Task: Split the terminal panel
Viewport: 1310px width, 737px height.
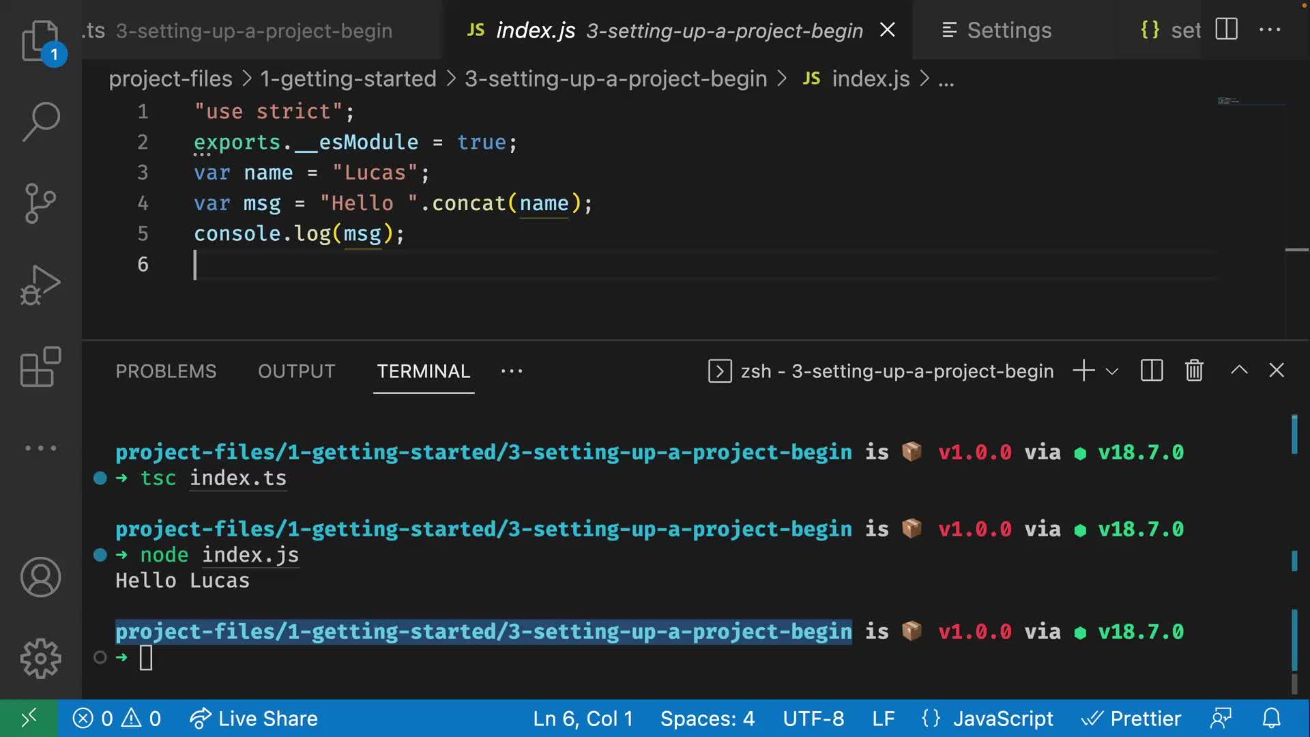Action: pos(1151,371)
